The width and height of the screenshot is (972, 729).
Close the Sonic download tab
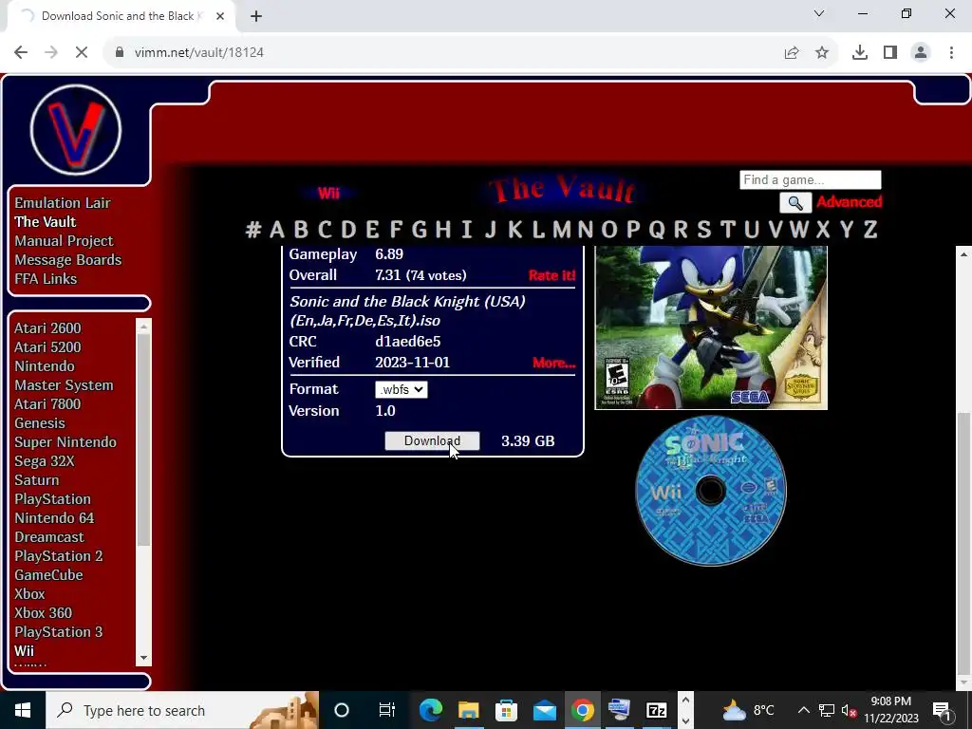click(220, 16)
